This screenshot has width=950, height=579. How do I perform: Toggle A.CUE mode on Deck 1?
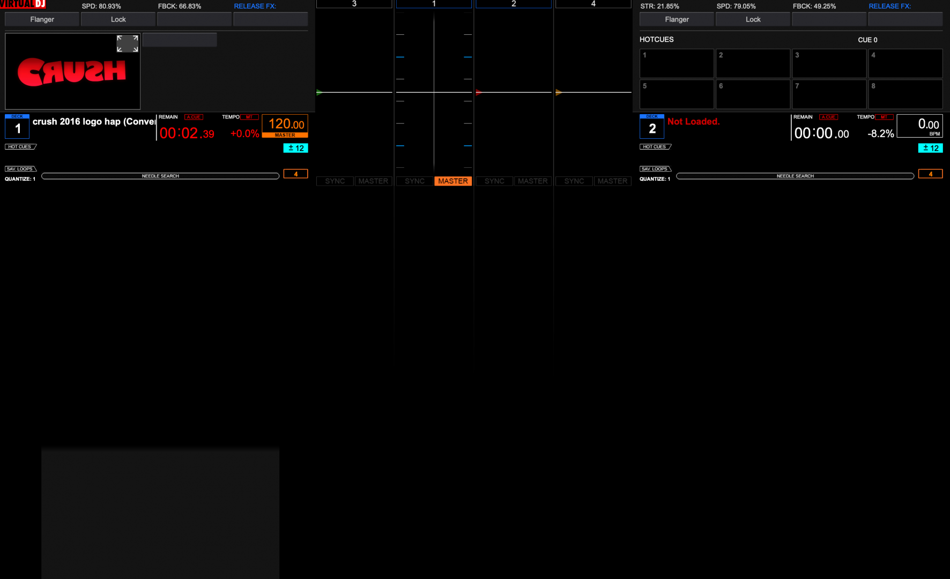click(194, 116)
